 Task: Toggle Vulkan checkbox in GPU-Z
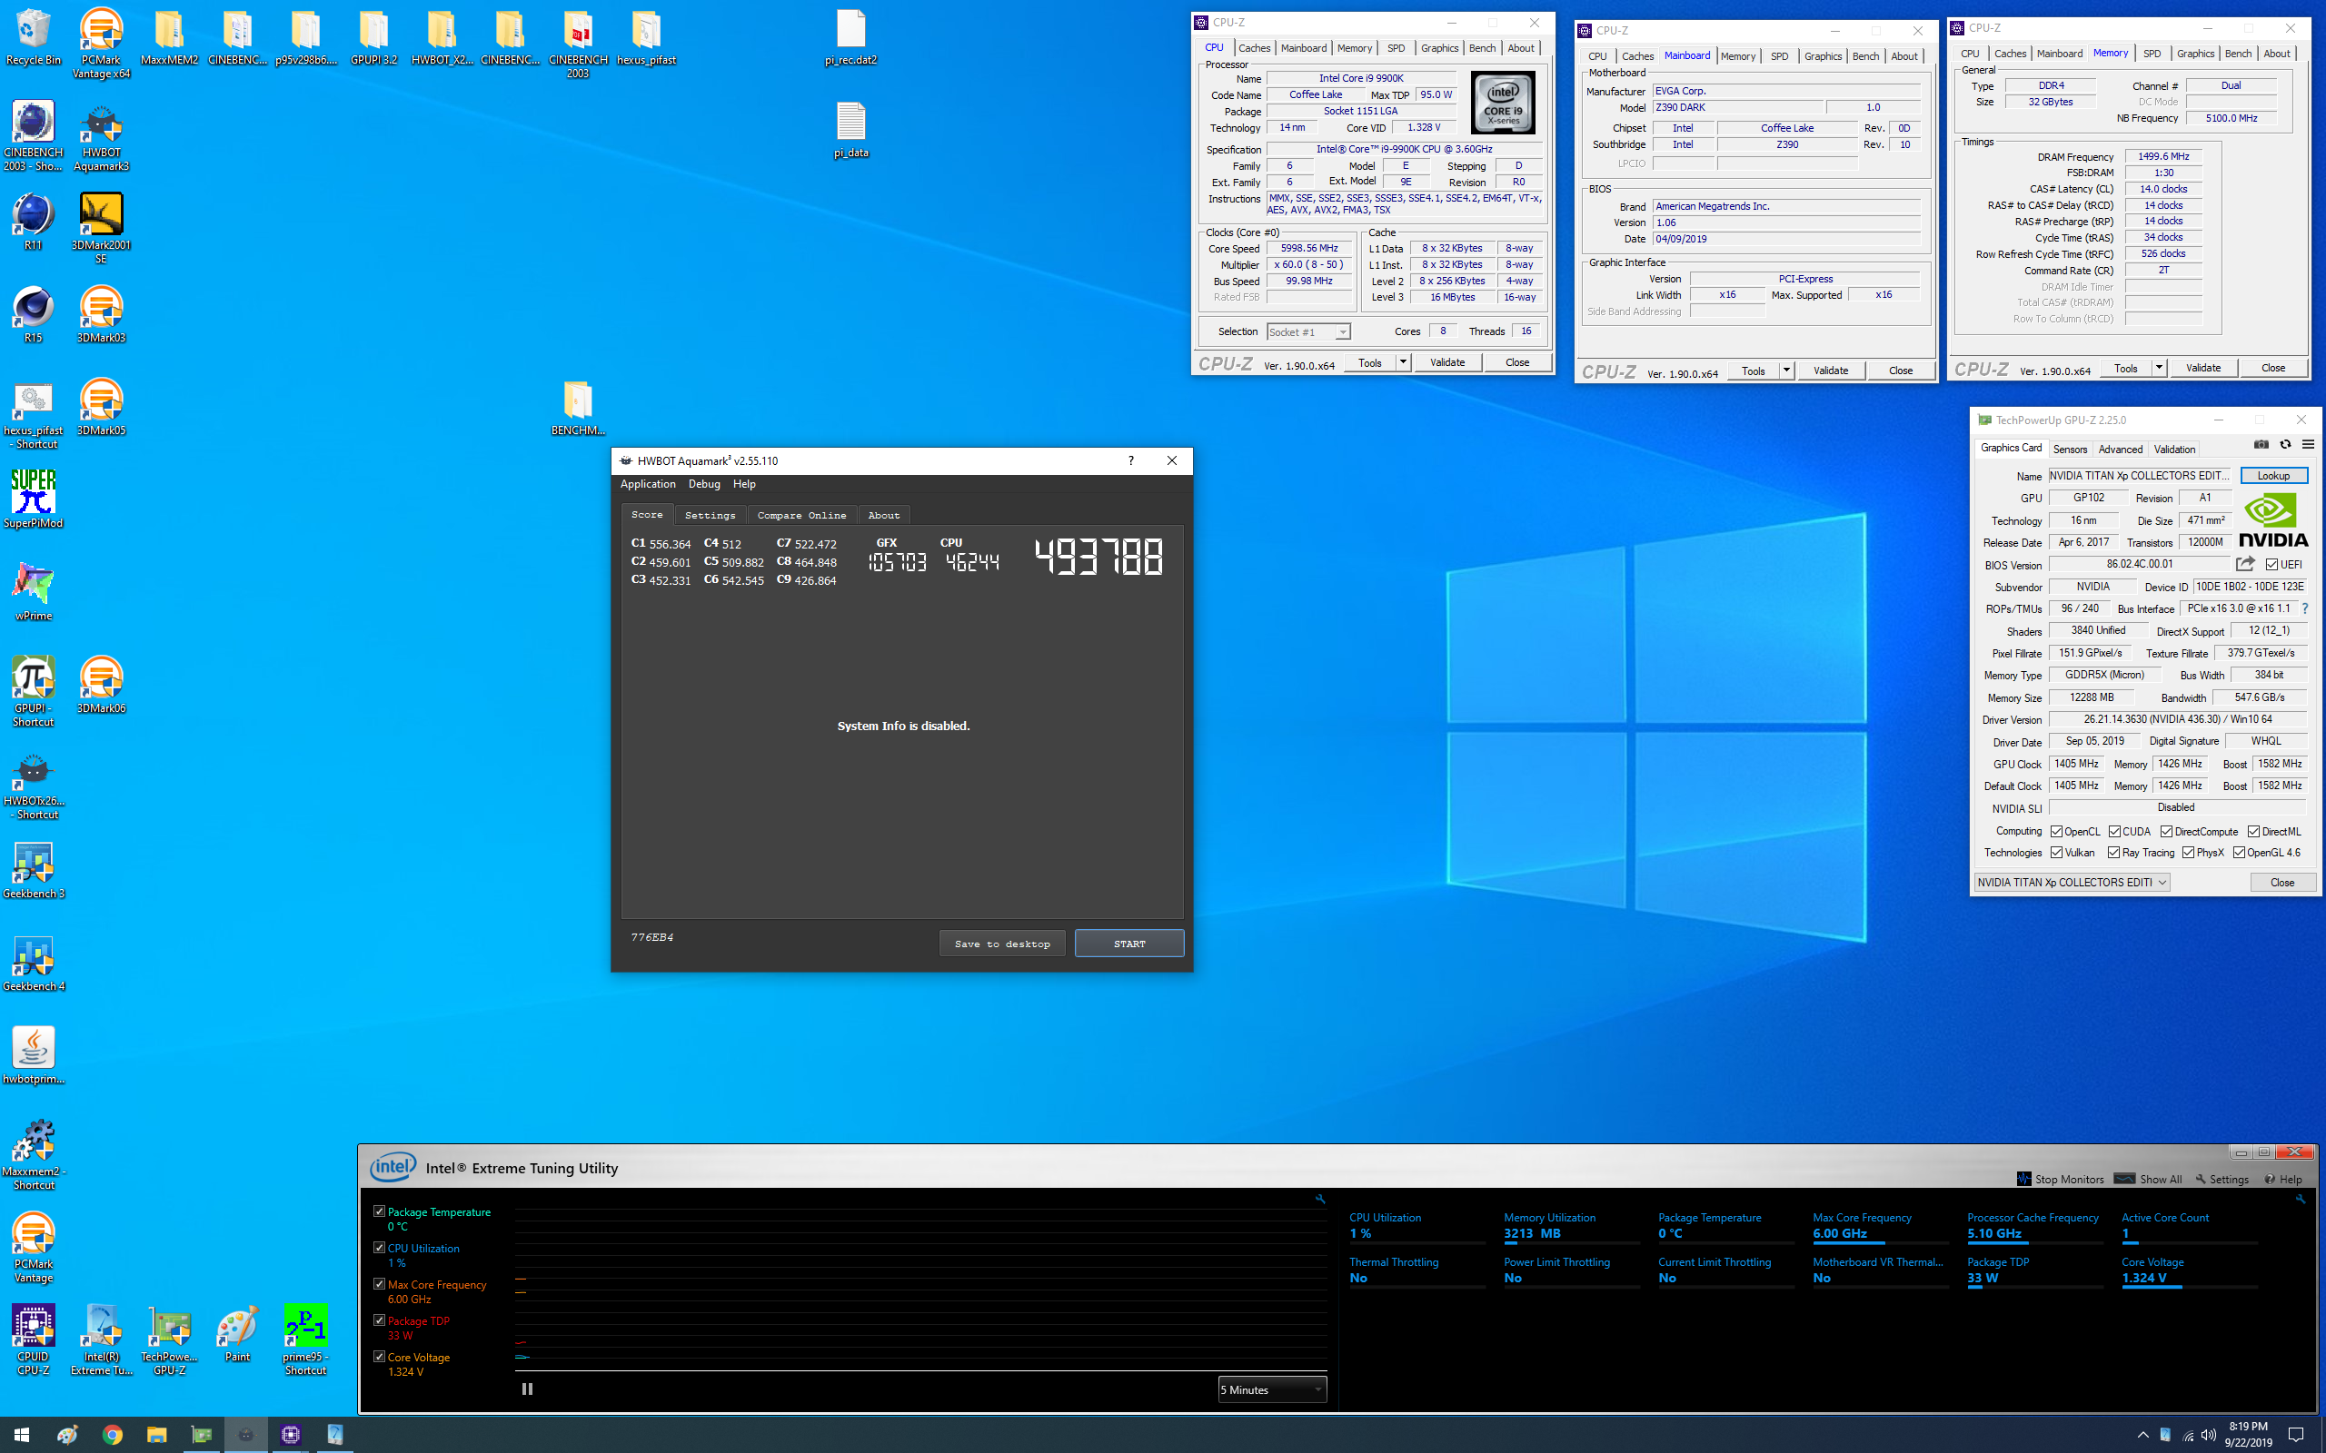2056,853
